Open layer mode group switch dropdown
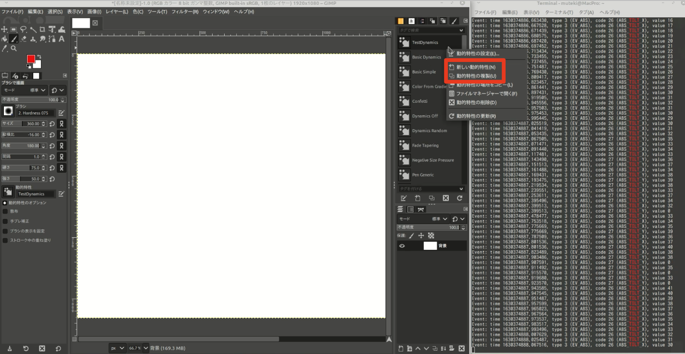This screenshot has height=354, width=685. click(459, 219)
